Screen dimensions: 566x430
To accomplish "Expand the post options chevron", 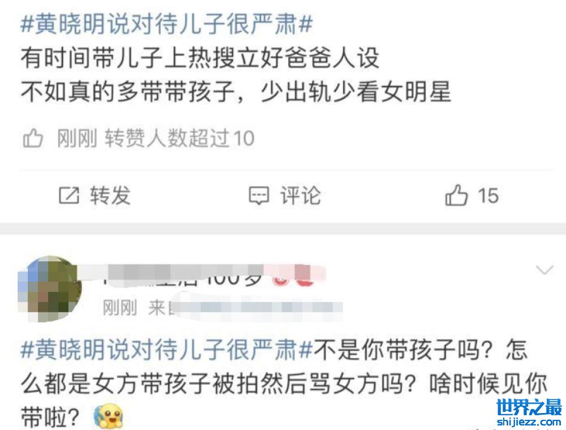I will [544, 269].
